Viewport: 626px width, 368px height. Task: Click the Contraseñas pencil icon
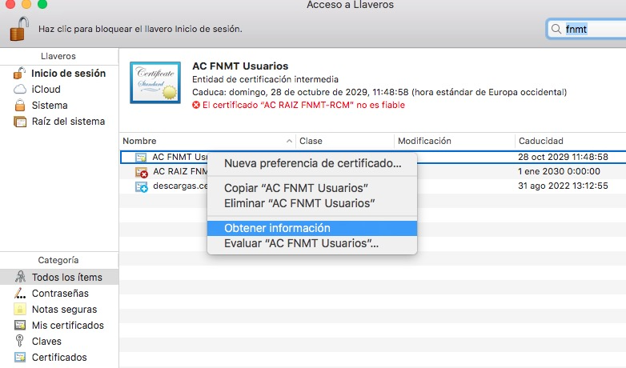click(x=20, y=294)
